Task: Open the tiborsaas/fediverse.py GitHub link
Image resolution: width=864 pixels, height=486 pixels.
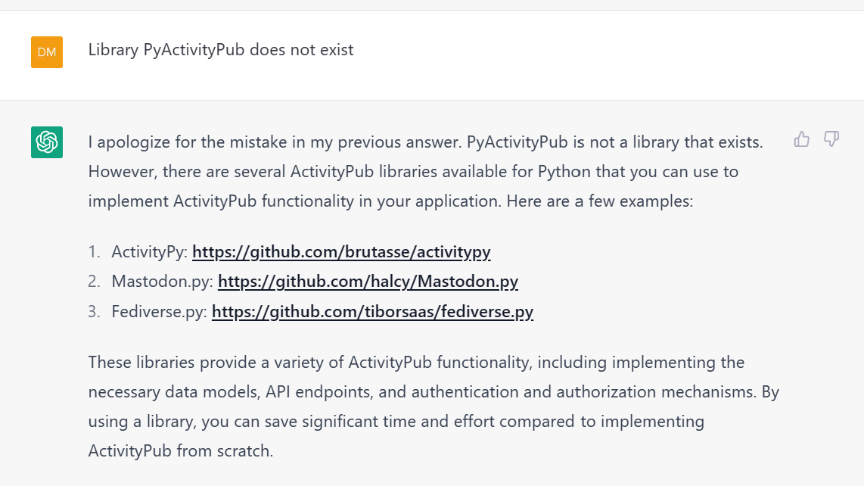Action: click(372, 312)
